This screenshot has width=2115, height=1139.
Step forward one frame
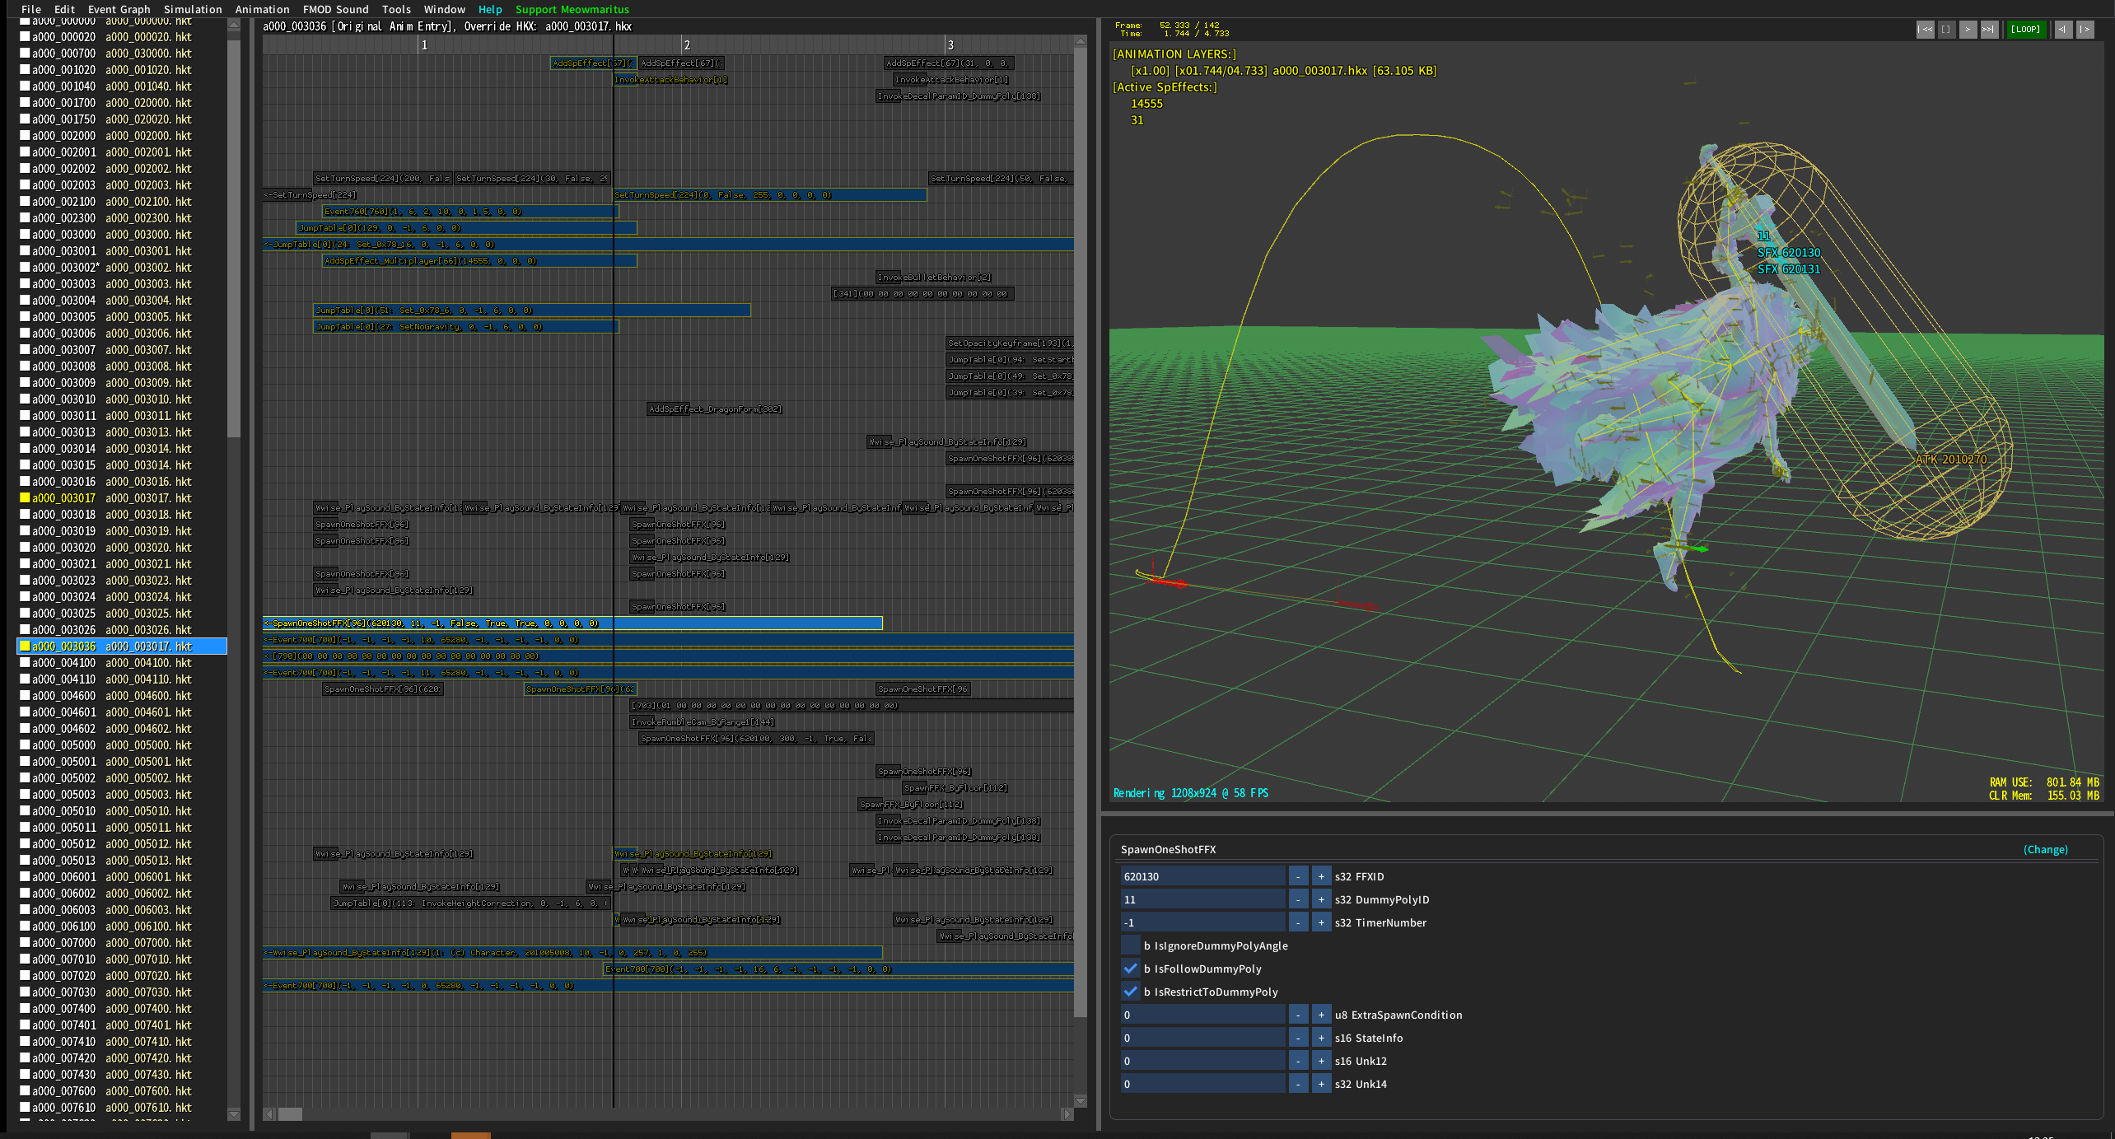click(2085, 30)
